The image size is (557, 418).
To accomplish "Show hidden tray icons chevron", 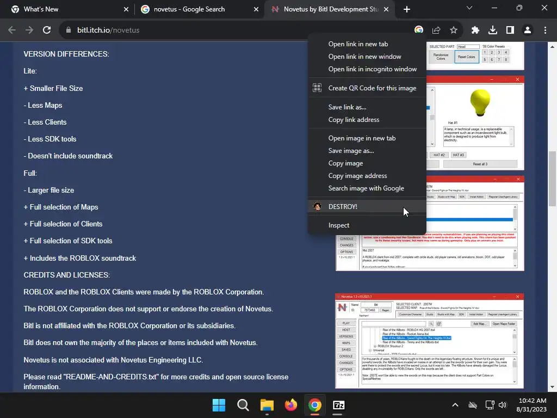I will pyautogui.click(x=455, y=405).
